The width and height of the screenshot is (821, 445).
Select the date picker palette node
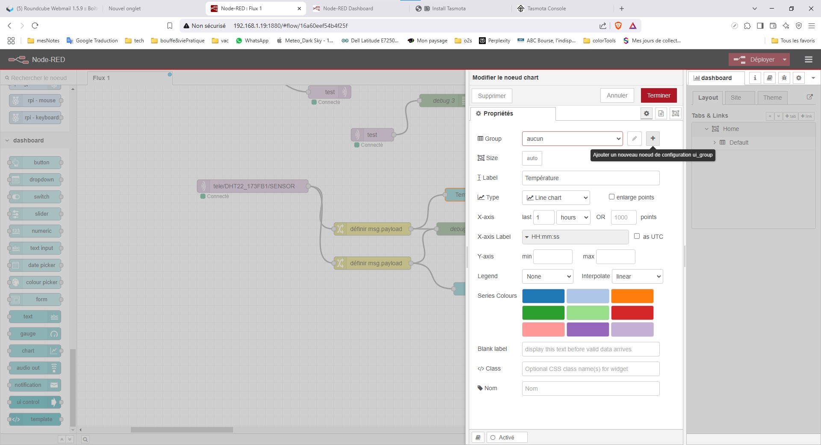point(35,265)
